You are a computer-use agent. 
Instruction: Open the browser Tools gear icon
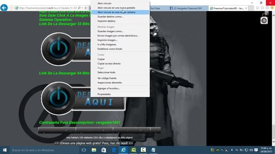(267, 8)
